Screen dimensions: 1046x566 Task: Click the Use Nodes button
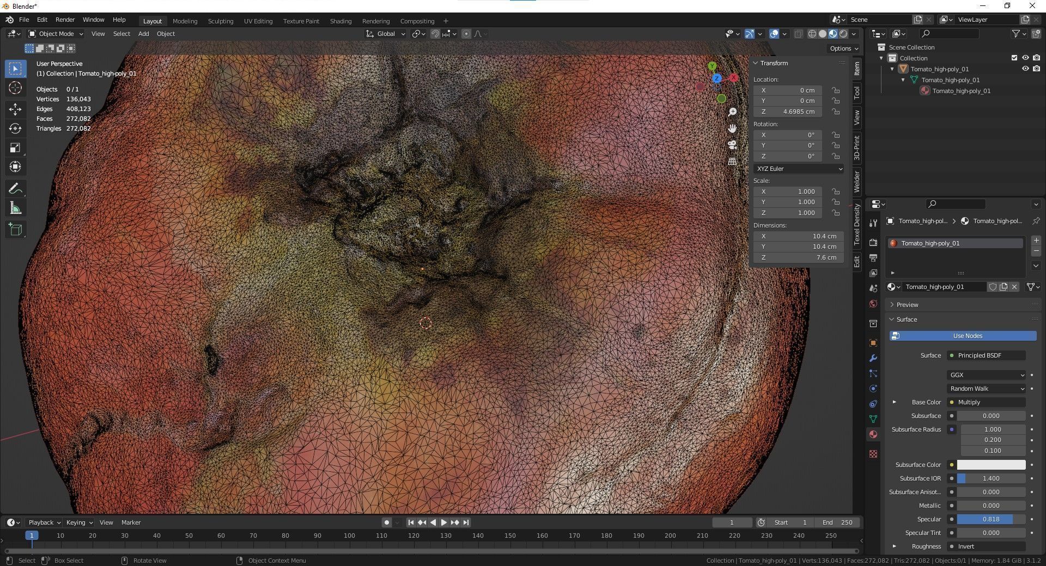[967, 336]
